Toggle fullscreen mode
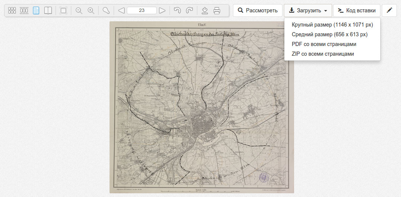Image resolution: width=401 pixels, height=197 pixels. pos(63,10)
